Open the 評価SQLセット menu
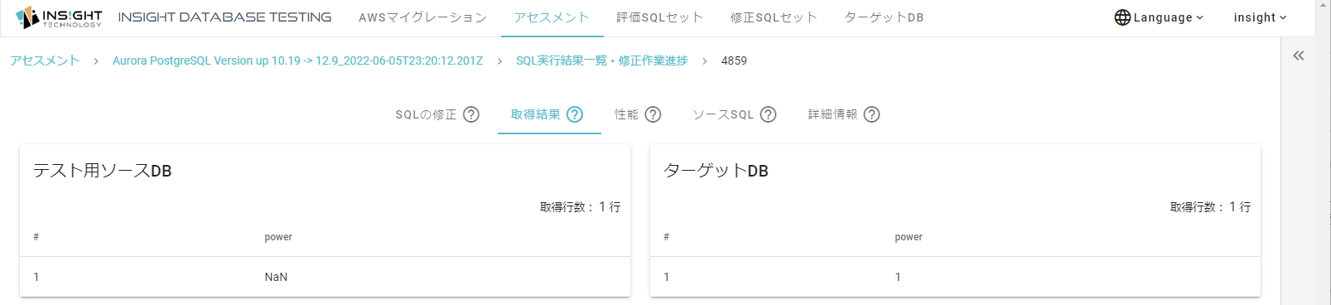1331x305 pixels. click(659, 17)
